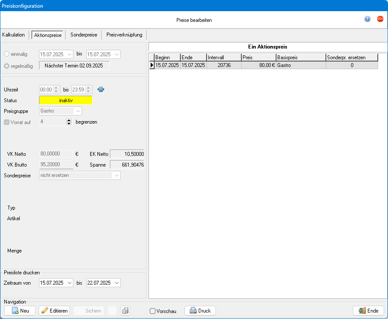Open the print period end date dropdown

coord(117,283)
